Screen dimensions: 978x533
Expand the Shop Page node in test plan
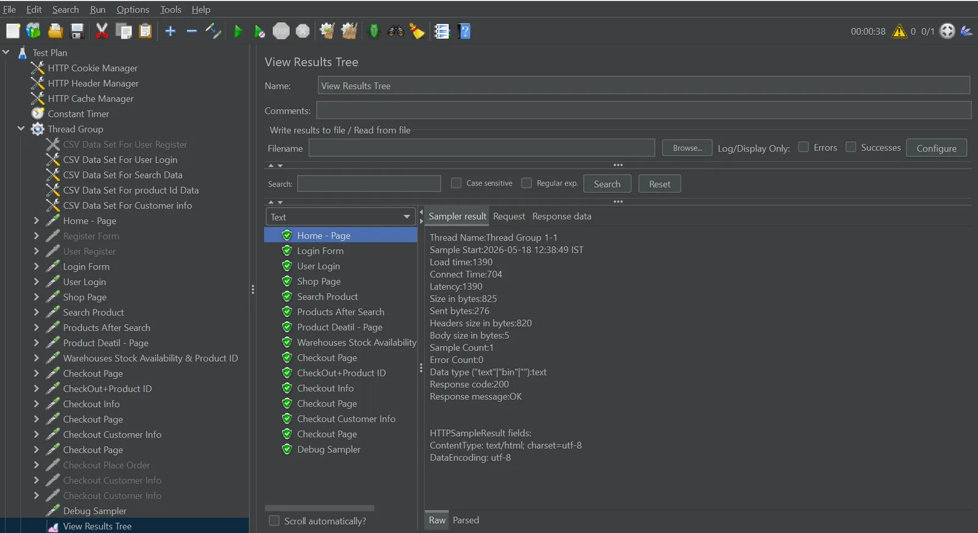point(36,297)
